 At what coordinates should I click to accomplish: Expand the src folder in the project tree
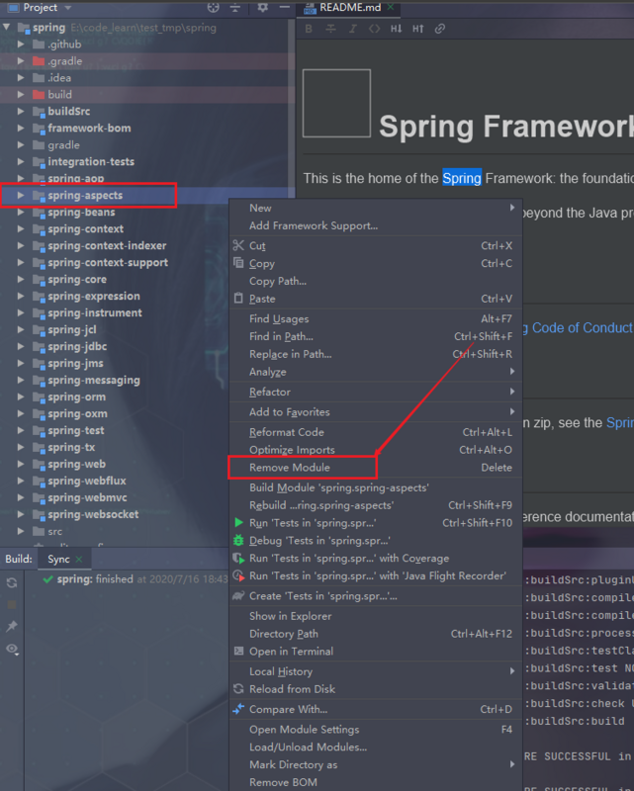(x=21, y=531)
